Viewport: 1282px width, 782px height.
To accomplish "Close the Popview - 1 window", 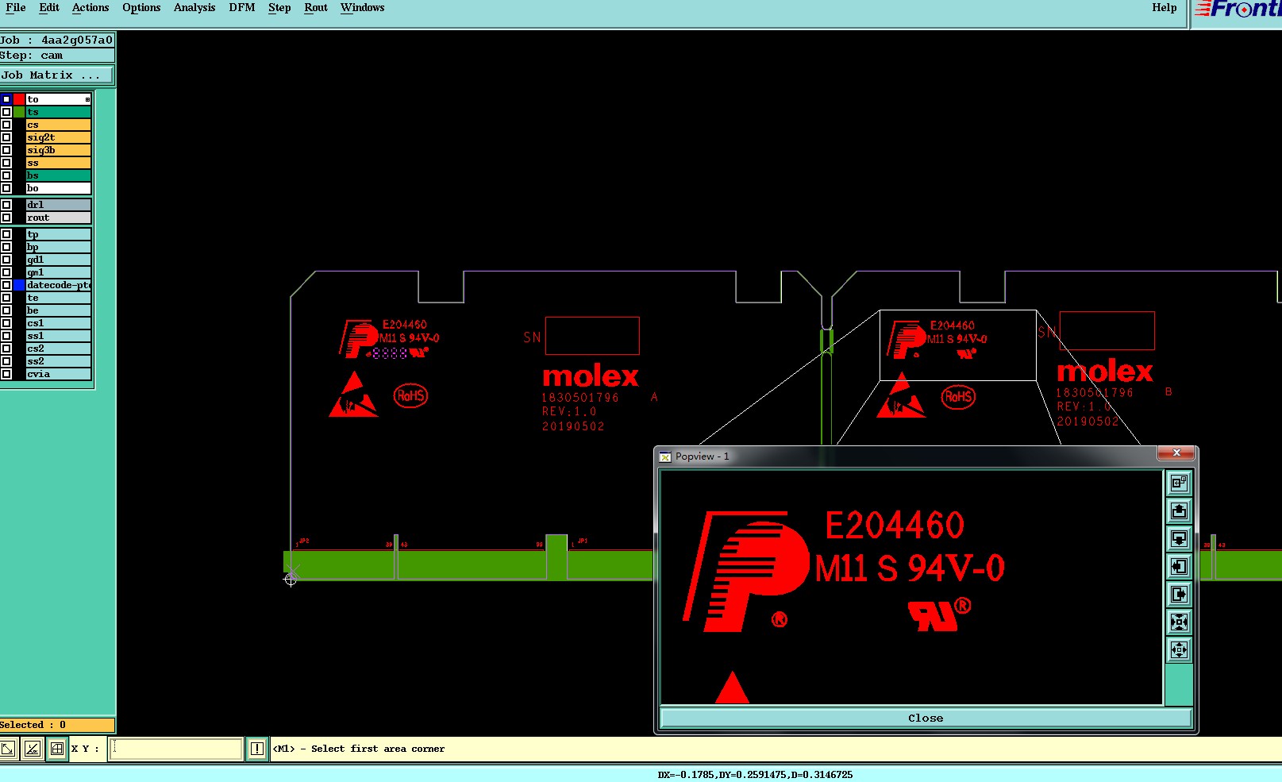I will pyautogui.click(x=1176, y=453).
